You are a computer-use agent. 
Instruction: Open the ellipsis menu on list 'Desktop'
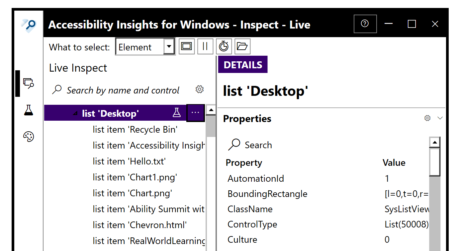point(195,113)
